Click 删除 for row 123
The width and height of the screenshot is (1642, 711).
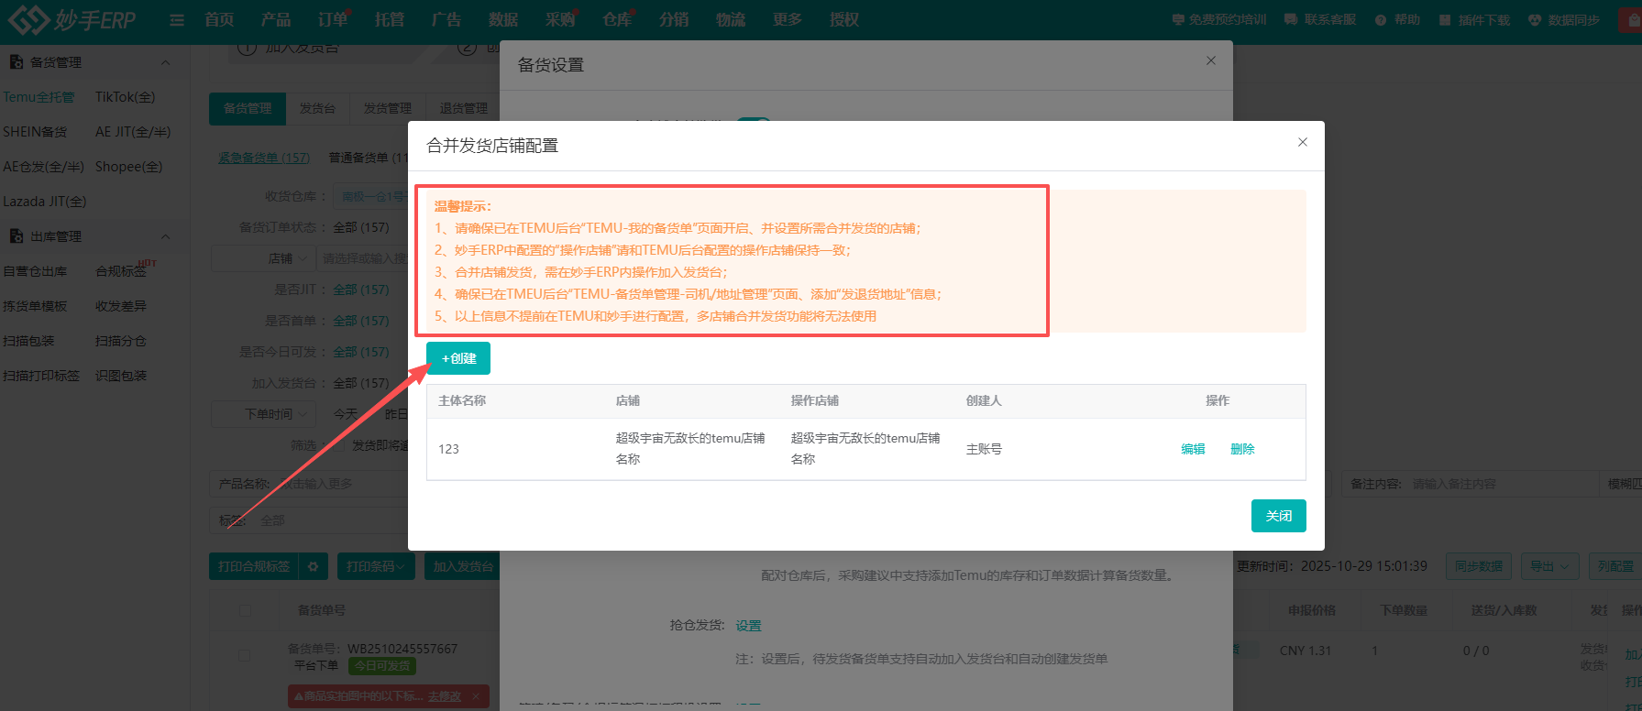pos(1242,449)
